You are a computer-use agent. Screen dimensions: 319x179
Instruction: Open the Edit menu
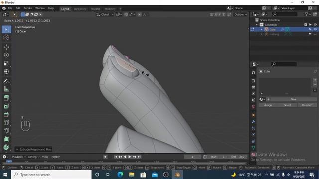point(18,8)
